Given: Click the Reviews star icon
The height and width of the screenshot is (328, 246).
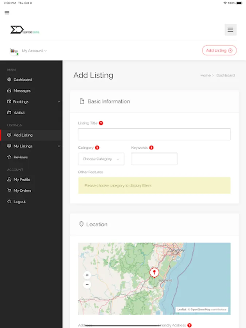Looking at the screenshot, I should (9, 157).
